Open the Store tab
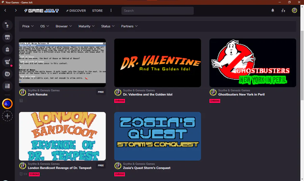304x181 pixels. click(x=97, y=11)
